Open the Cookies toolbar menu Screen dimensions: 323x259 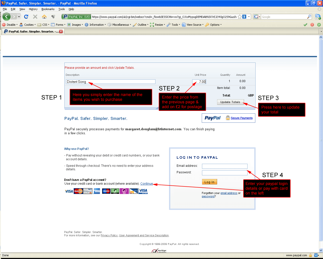pos(28,25)
